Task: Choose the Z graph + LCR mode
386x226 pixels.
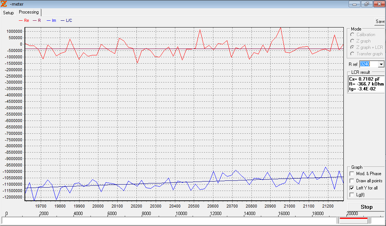Action: pyautogui.click(x=352, y=47)
